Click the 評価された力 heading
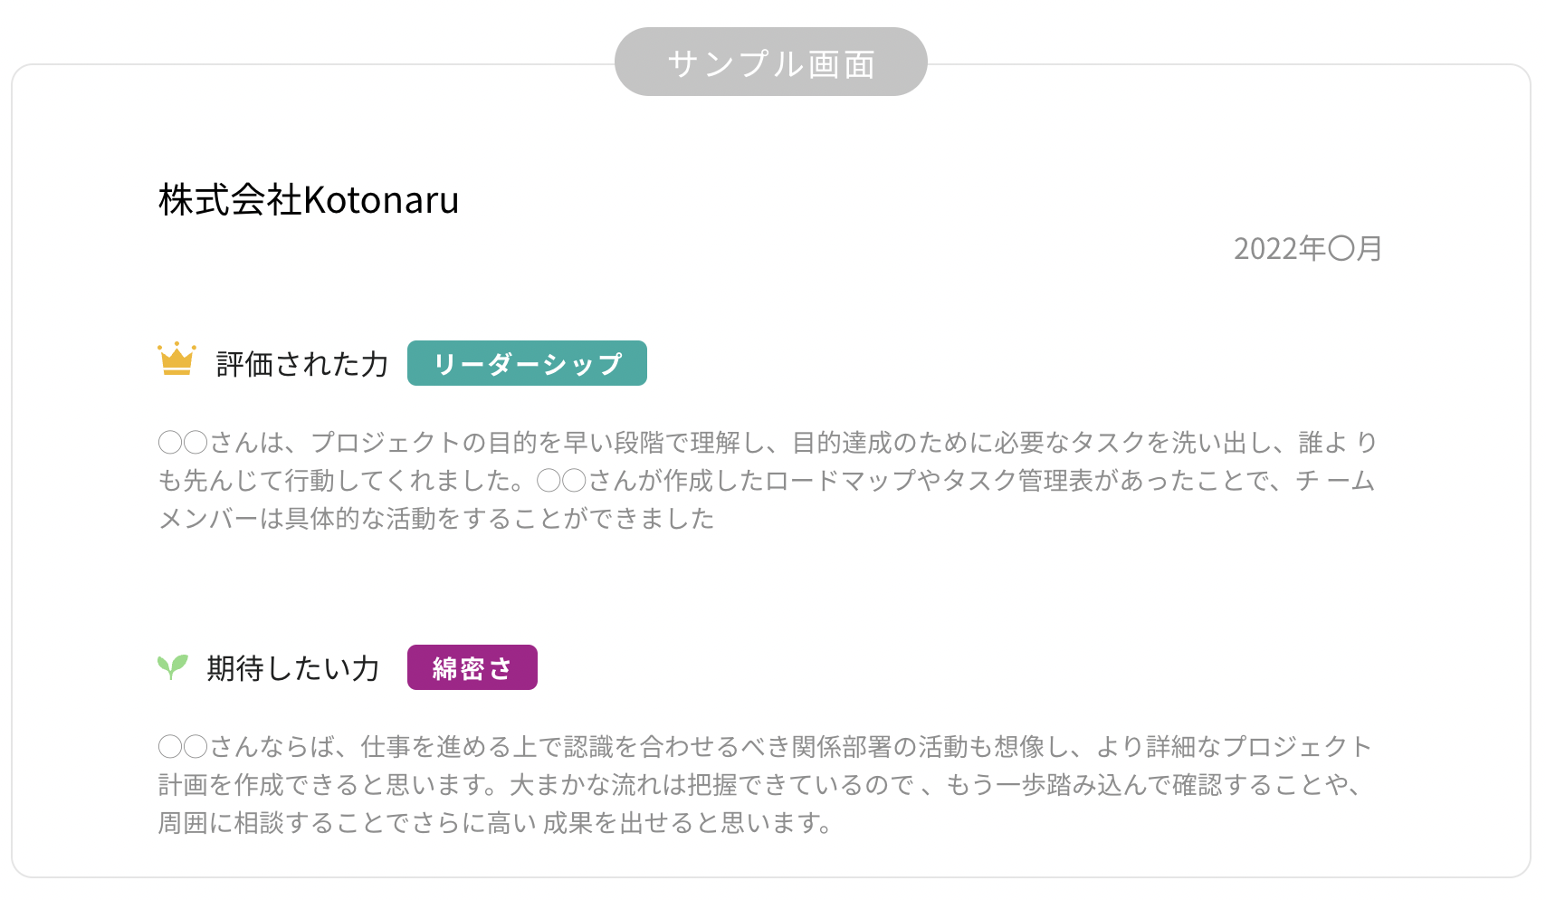 tap(302, 364)
